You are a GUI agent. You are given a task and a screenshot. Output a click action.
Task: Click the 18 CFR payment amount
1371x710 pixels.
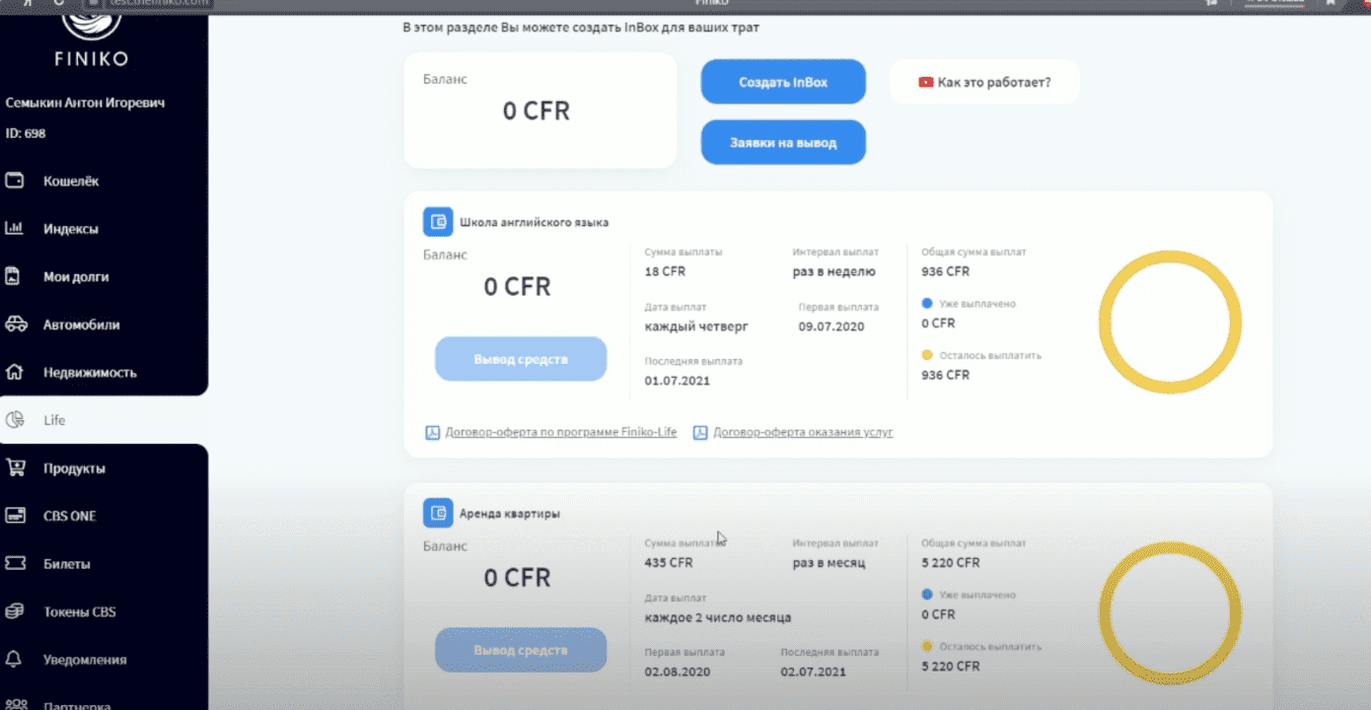tap(665, 271)
